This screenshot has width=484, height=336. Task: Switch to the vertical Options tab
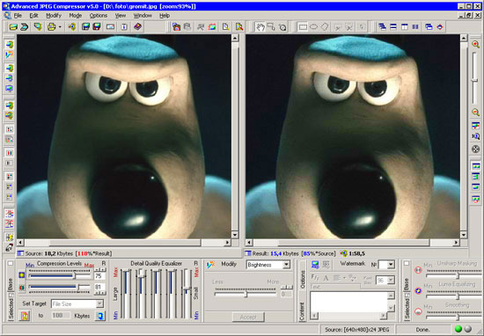click(303, 279)
